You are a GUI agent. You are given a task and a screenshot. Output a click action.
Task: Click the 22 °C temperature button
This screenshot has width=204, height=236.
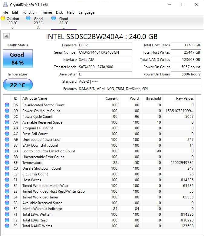point(18,85)
